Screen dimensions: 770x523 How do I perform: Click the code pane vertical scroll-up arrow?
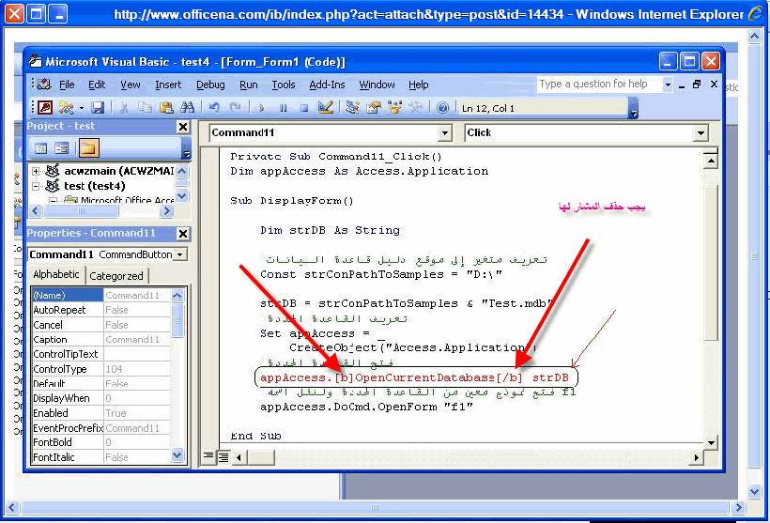tap(711, 161)
